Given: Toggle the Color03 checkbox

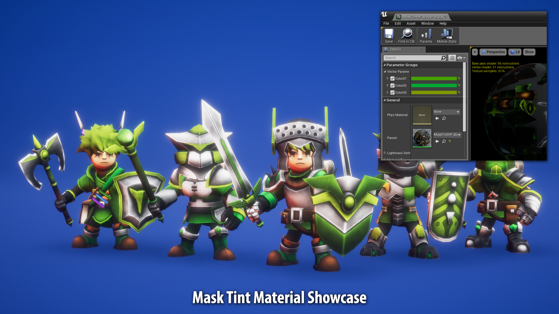Looking at the screenshot, I should [392, 92].
